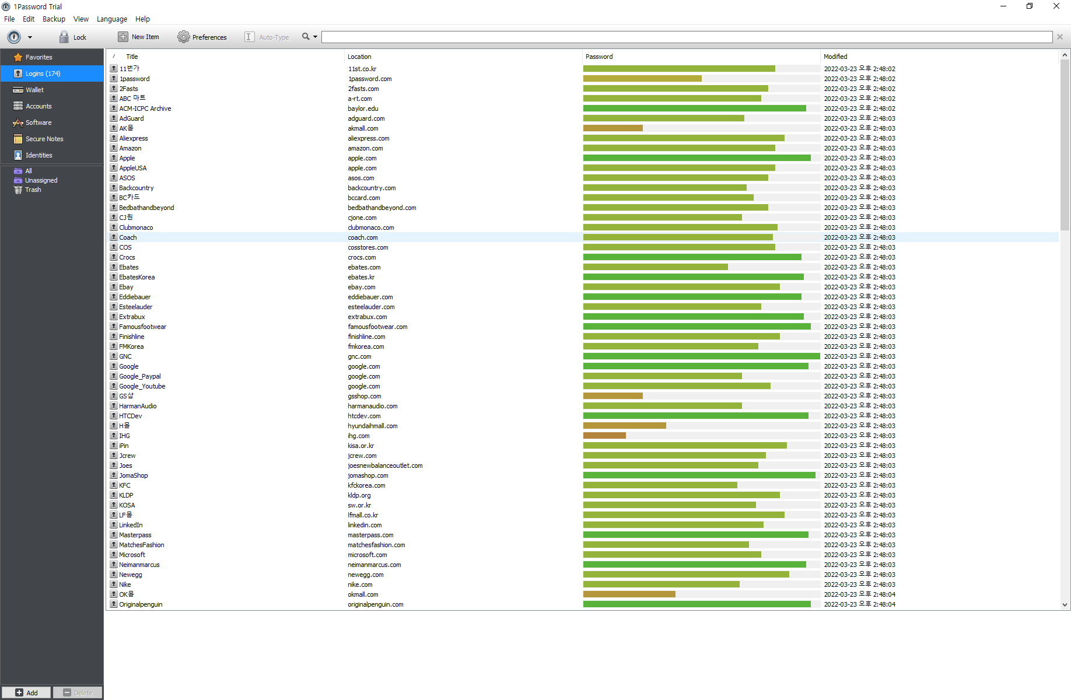This screenshot has height=700, width=1071.
Task: Click the New Item plus icon
Action: coord(123,37)
